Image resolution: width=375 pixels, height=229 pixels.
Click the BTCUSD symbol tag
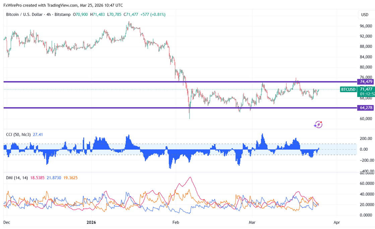[x=348, y=89]
